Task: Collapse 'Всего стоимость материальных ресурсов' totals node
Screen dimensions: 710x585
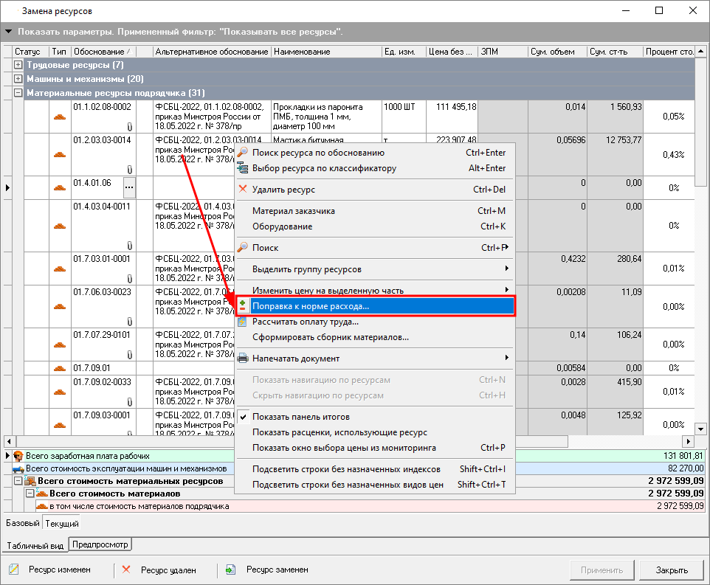Action: (19, 482)
